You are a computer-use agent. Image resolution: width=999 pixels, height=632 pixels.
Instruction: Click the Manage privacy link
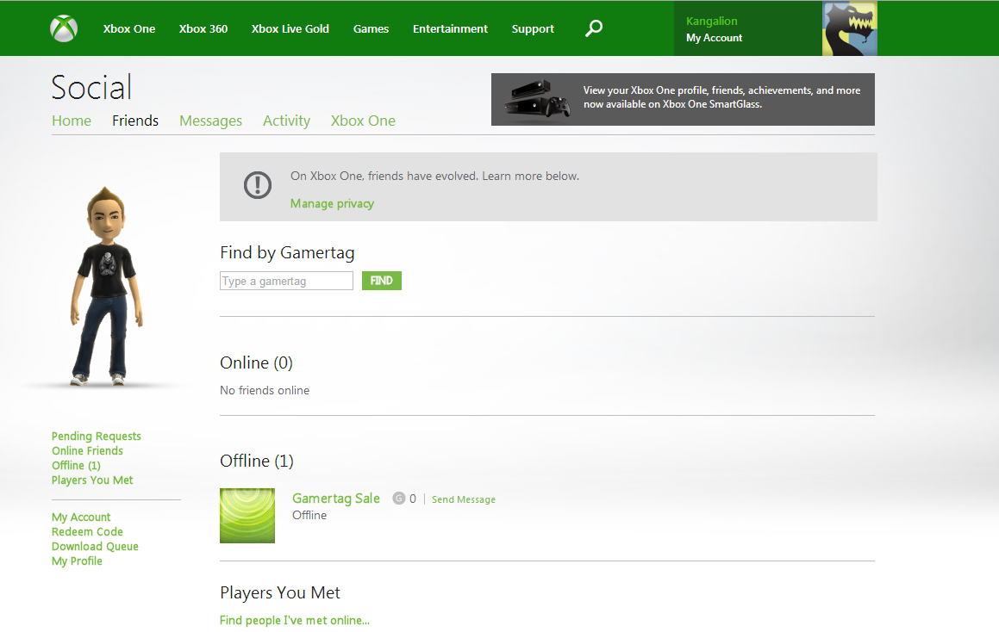332,204
